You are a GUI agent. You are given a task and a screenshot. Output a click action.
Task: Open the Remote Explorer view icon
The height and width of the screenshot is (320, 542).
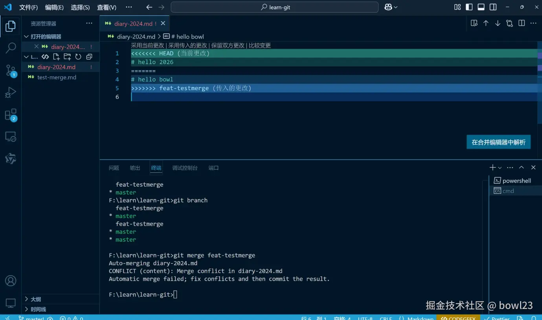pos(11,137)
